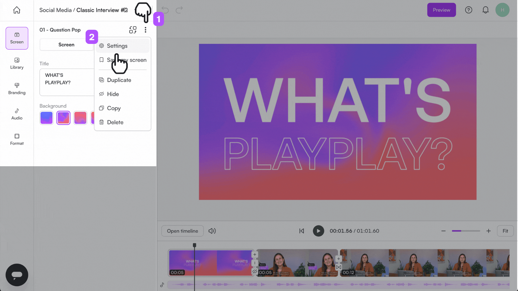Play the video with the play button
This screenshot has width=518, height=291.
click(x=318, y=231)
